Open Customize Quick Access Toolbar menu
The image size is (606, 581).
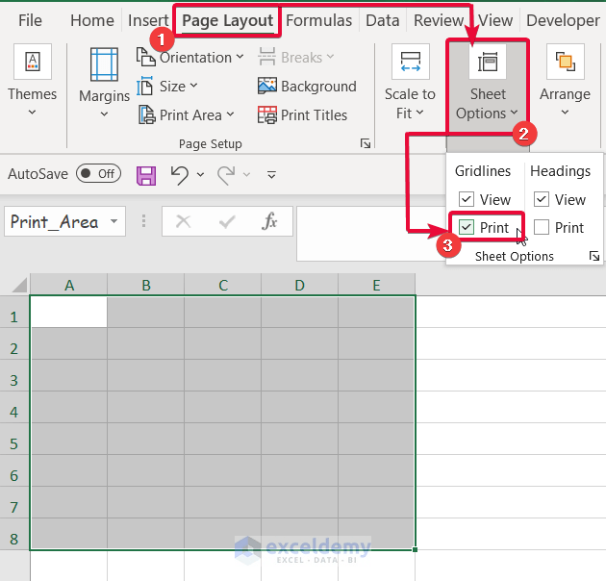[x=271, y=175]
